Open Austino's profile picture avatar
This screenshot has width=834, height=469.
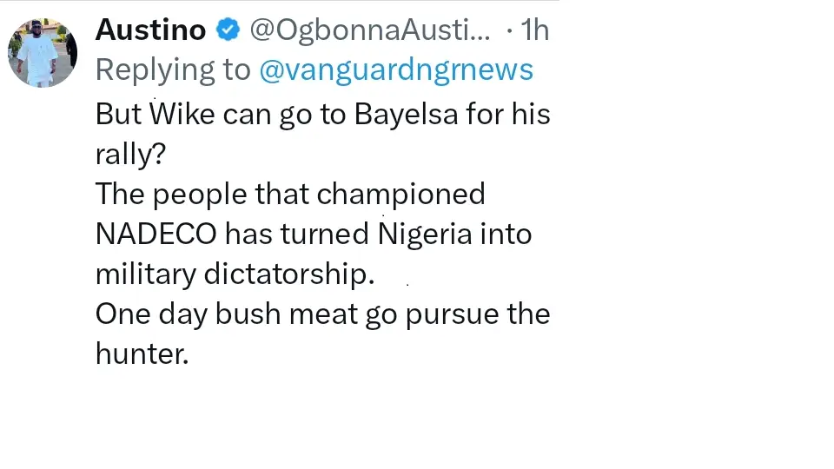43,53
